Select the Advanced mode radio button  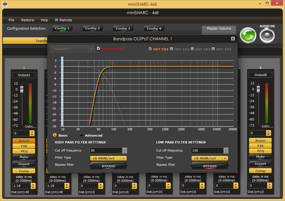coord(81,135)
